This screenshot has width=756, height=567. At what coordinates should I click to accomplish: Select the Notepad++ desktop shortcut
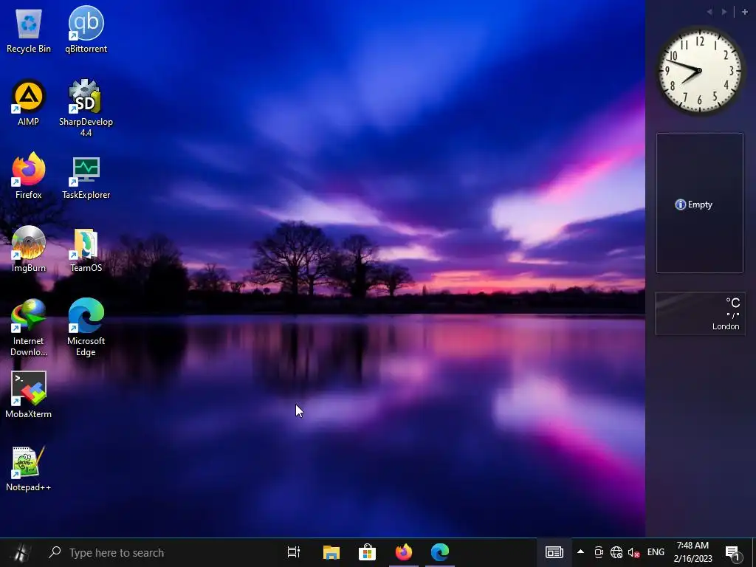[29, 469]
